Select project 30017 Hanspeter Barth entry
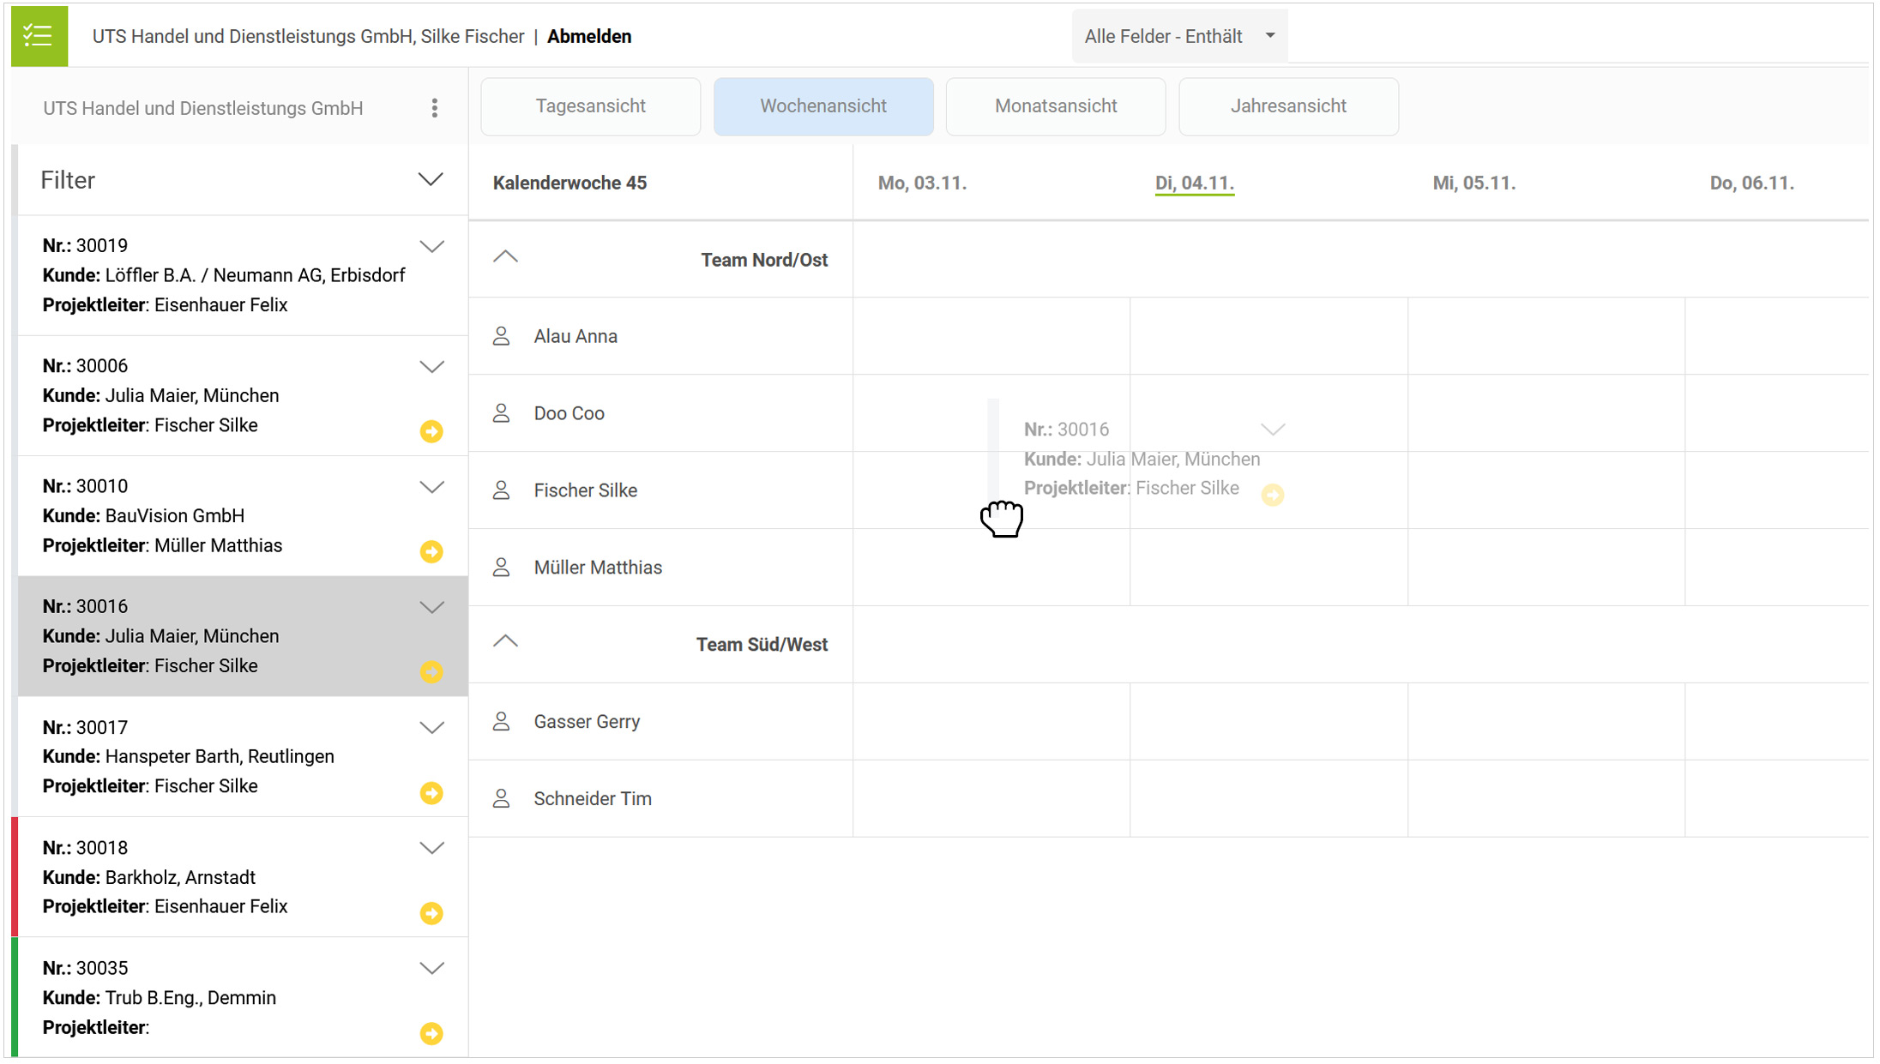The image size is (1880, 1064). pos(219,756)
